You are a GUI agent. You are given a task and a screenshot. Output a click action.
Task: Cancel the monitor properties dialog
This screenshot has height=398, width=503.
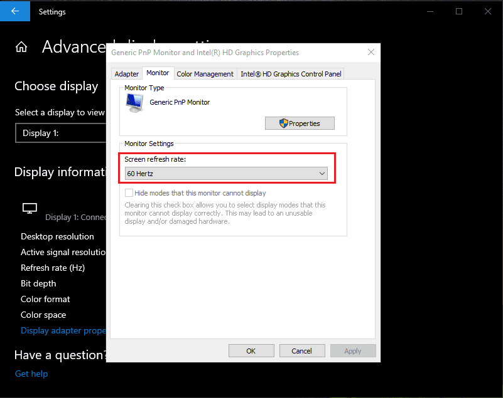(302, 350)
